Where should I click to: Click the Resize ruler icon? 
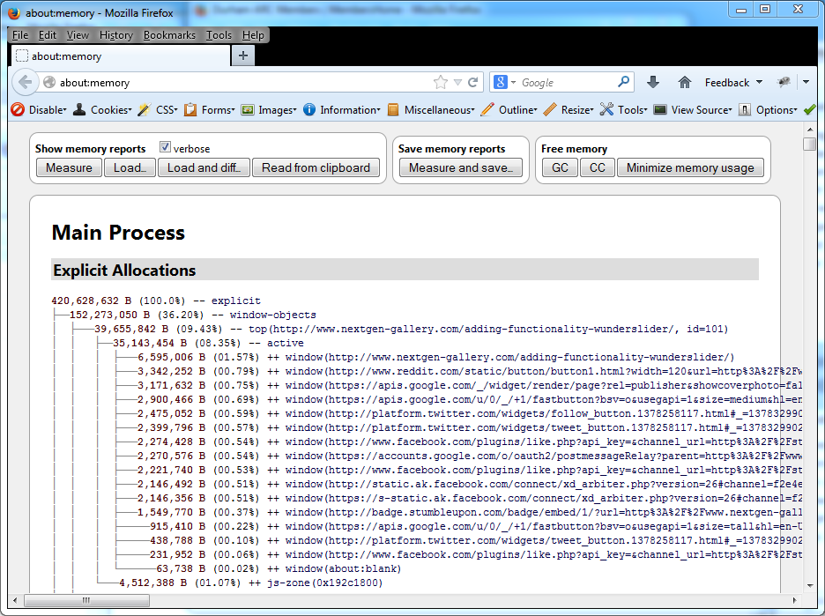click(550, 109)
